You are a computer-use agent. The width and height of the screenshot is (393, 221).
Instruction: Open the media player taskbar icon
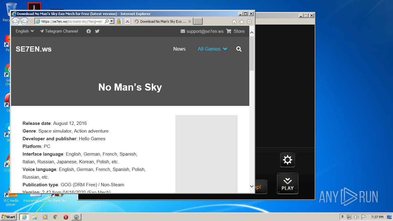coord(45,217)
